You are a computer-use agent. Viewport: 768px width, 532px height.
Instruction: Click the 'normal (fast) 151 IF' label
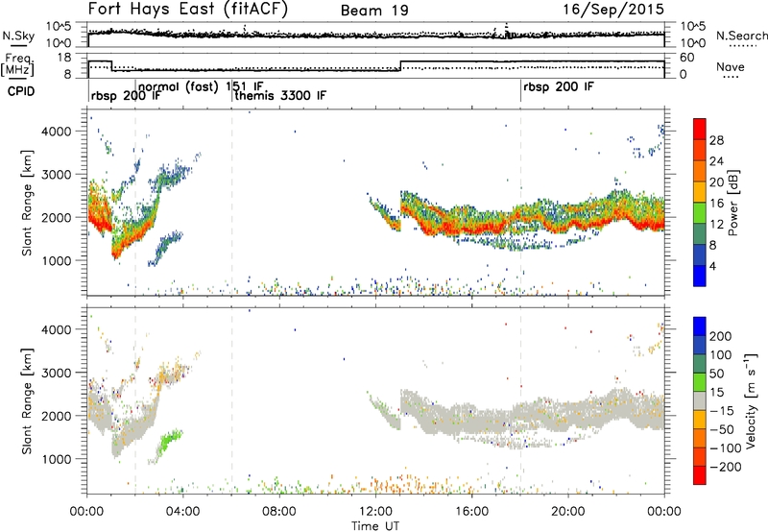pos(201,86)
